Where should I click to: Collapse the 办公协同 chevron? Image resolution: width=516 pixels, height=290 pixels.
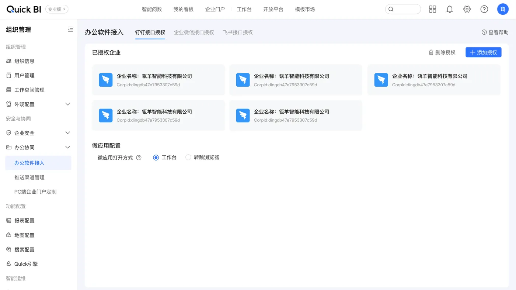[68, 147]
